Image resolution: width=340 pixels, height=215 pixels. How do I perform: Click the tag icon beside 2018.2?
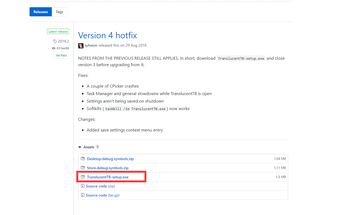point(55,41)
